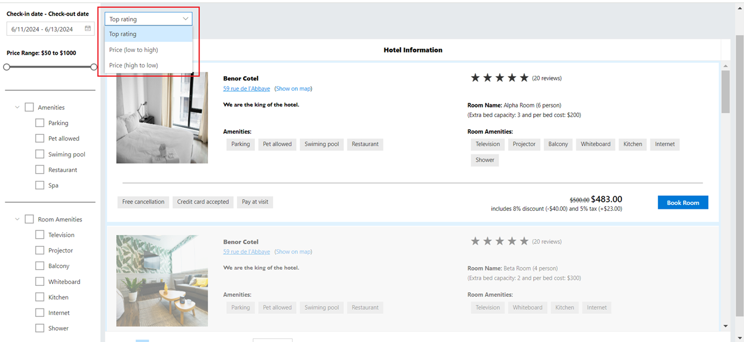Click the check-in check-out date input field
The width and height of the screenshot is (744, 342).
45,29
